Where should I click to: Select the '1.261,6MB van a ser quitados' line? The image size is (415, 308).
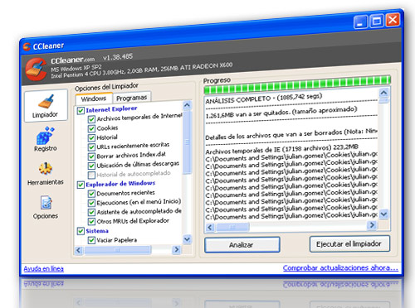281,113
